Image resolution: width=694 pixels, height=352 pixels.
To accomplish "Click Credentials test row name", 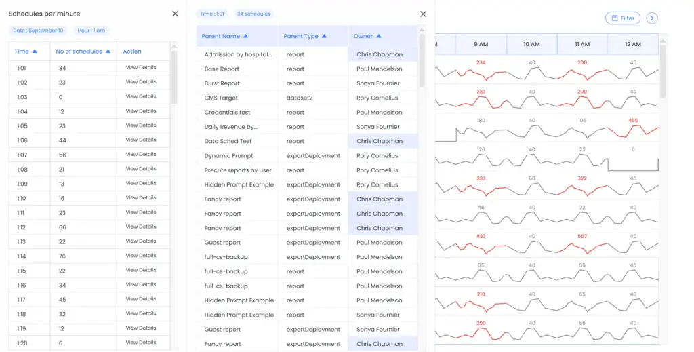I will [228, 113].
